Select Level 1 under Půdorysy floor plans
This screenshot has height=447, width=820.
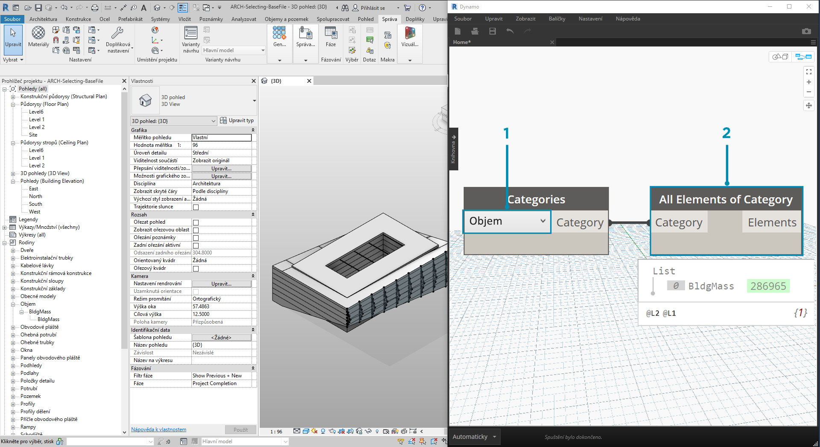pos(36,120)
